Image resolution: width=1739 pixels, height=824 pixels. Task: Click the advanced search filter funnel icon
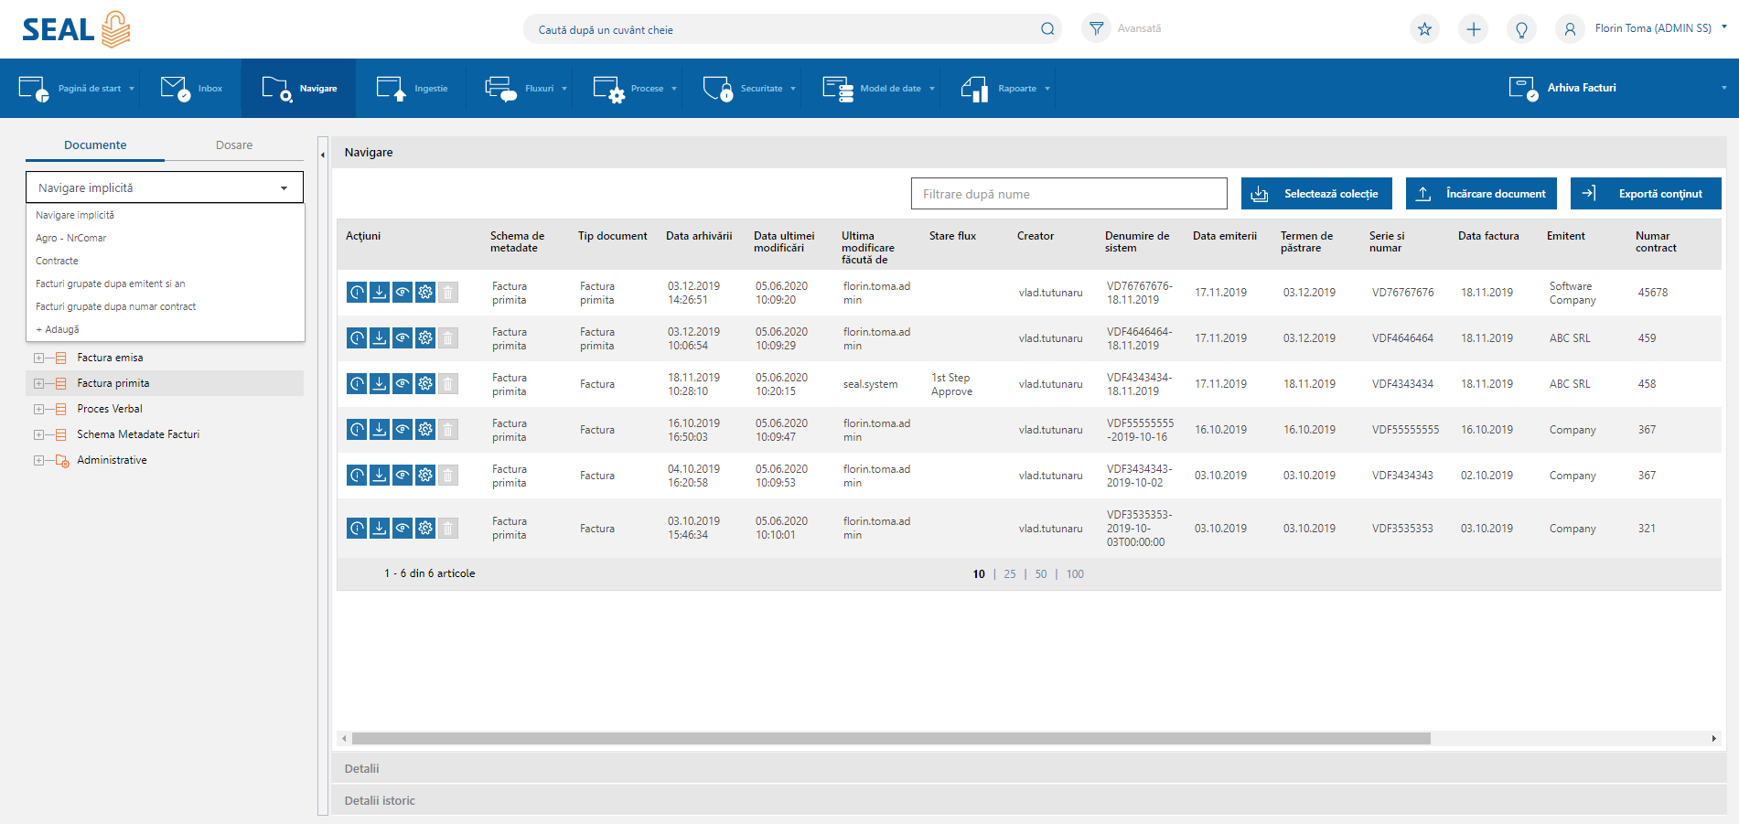click(x=1096, y=28)
